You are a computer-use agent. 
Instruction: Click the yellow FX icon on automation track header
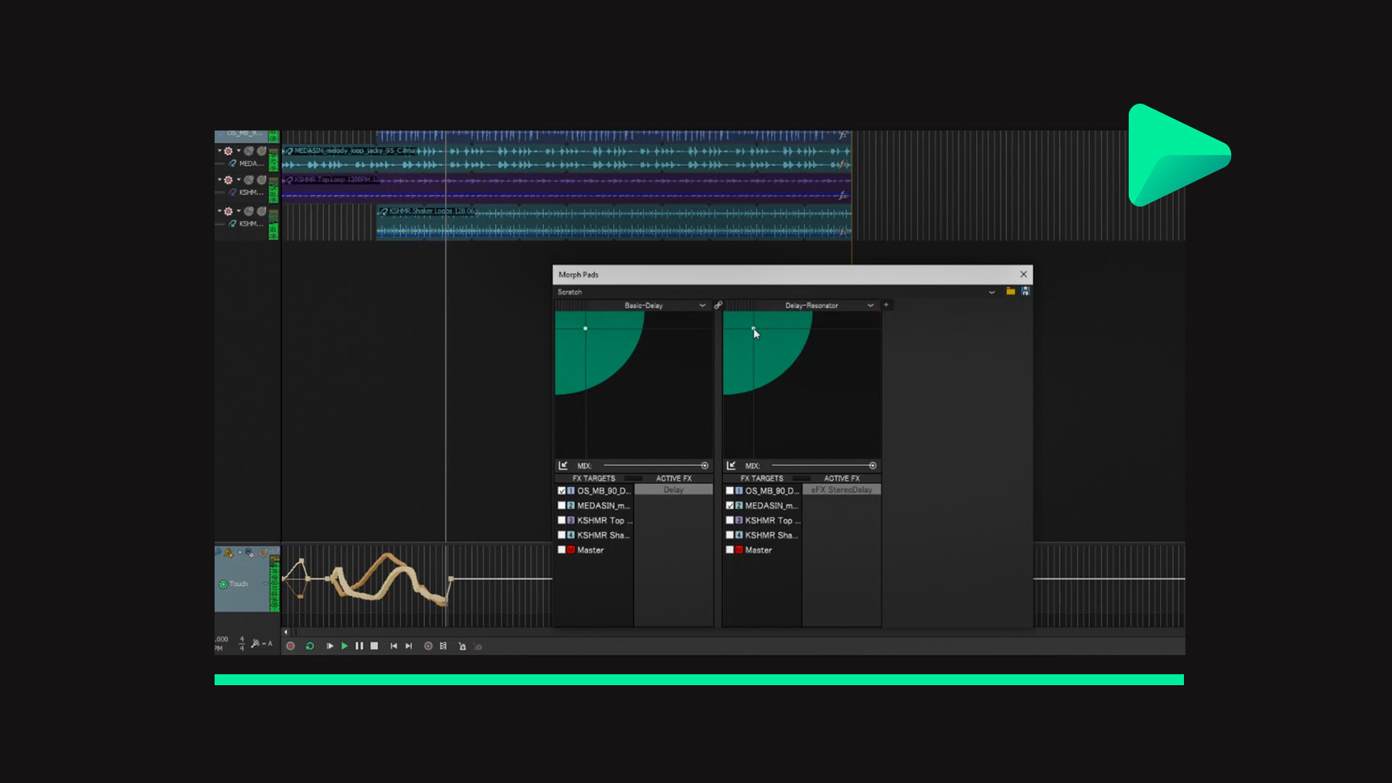point(229,553)
